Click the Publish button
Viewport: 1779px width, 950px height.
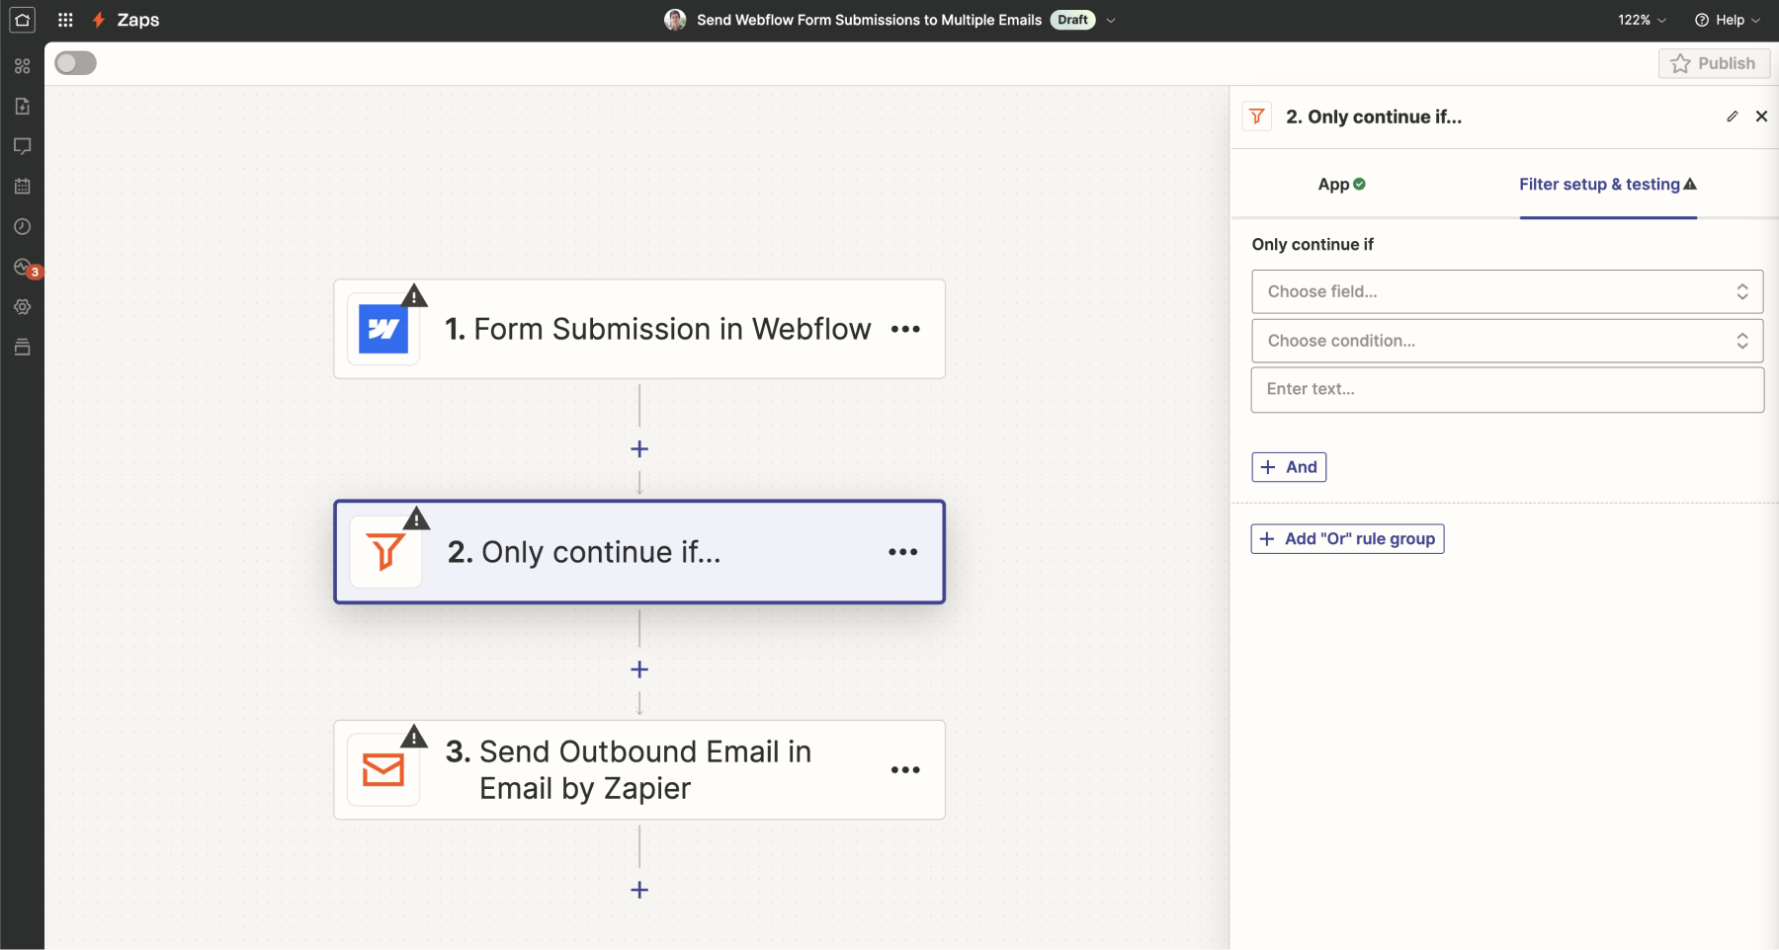point(1714,63)
